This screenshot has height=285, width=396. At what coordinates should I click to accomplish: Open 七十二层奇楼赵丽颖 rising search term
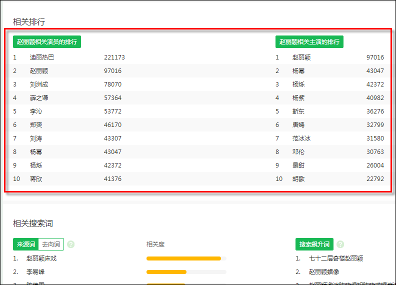(336, 258)
